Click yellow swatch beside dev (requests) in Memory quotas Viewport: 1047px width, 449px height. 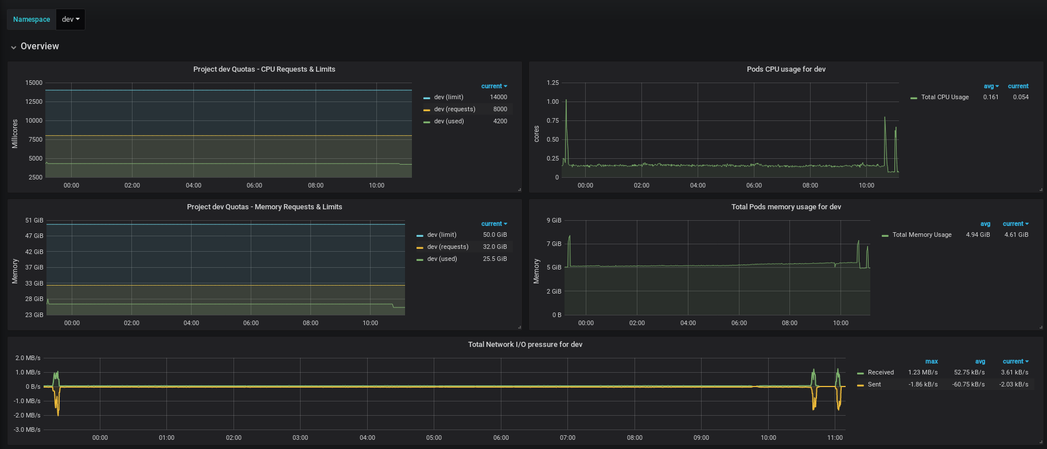(x=420, y=248)
